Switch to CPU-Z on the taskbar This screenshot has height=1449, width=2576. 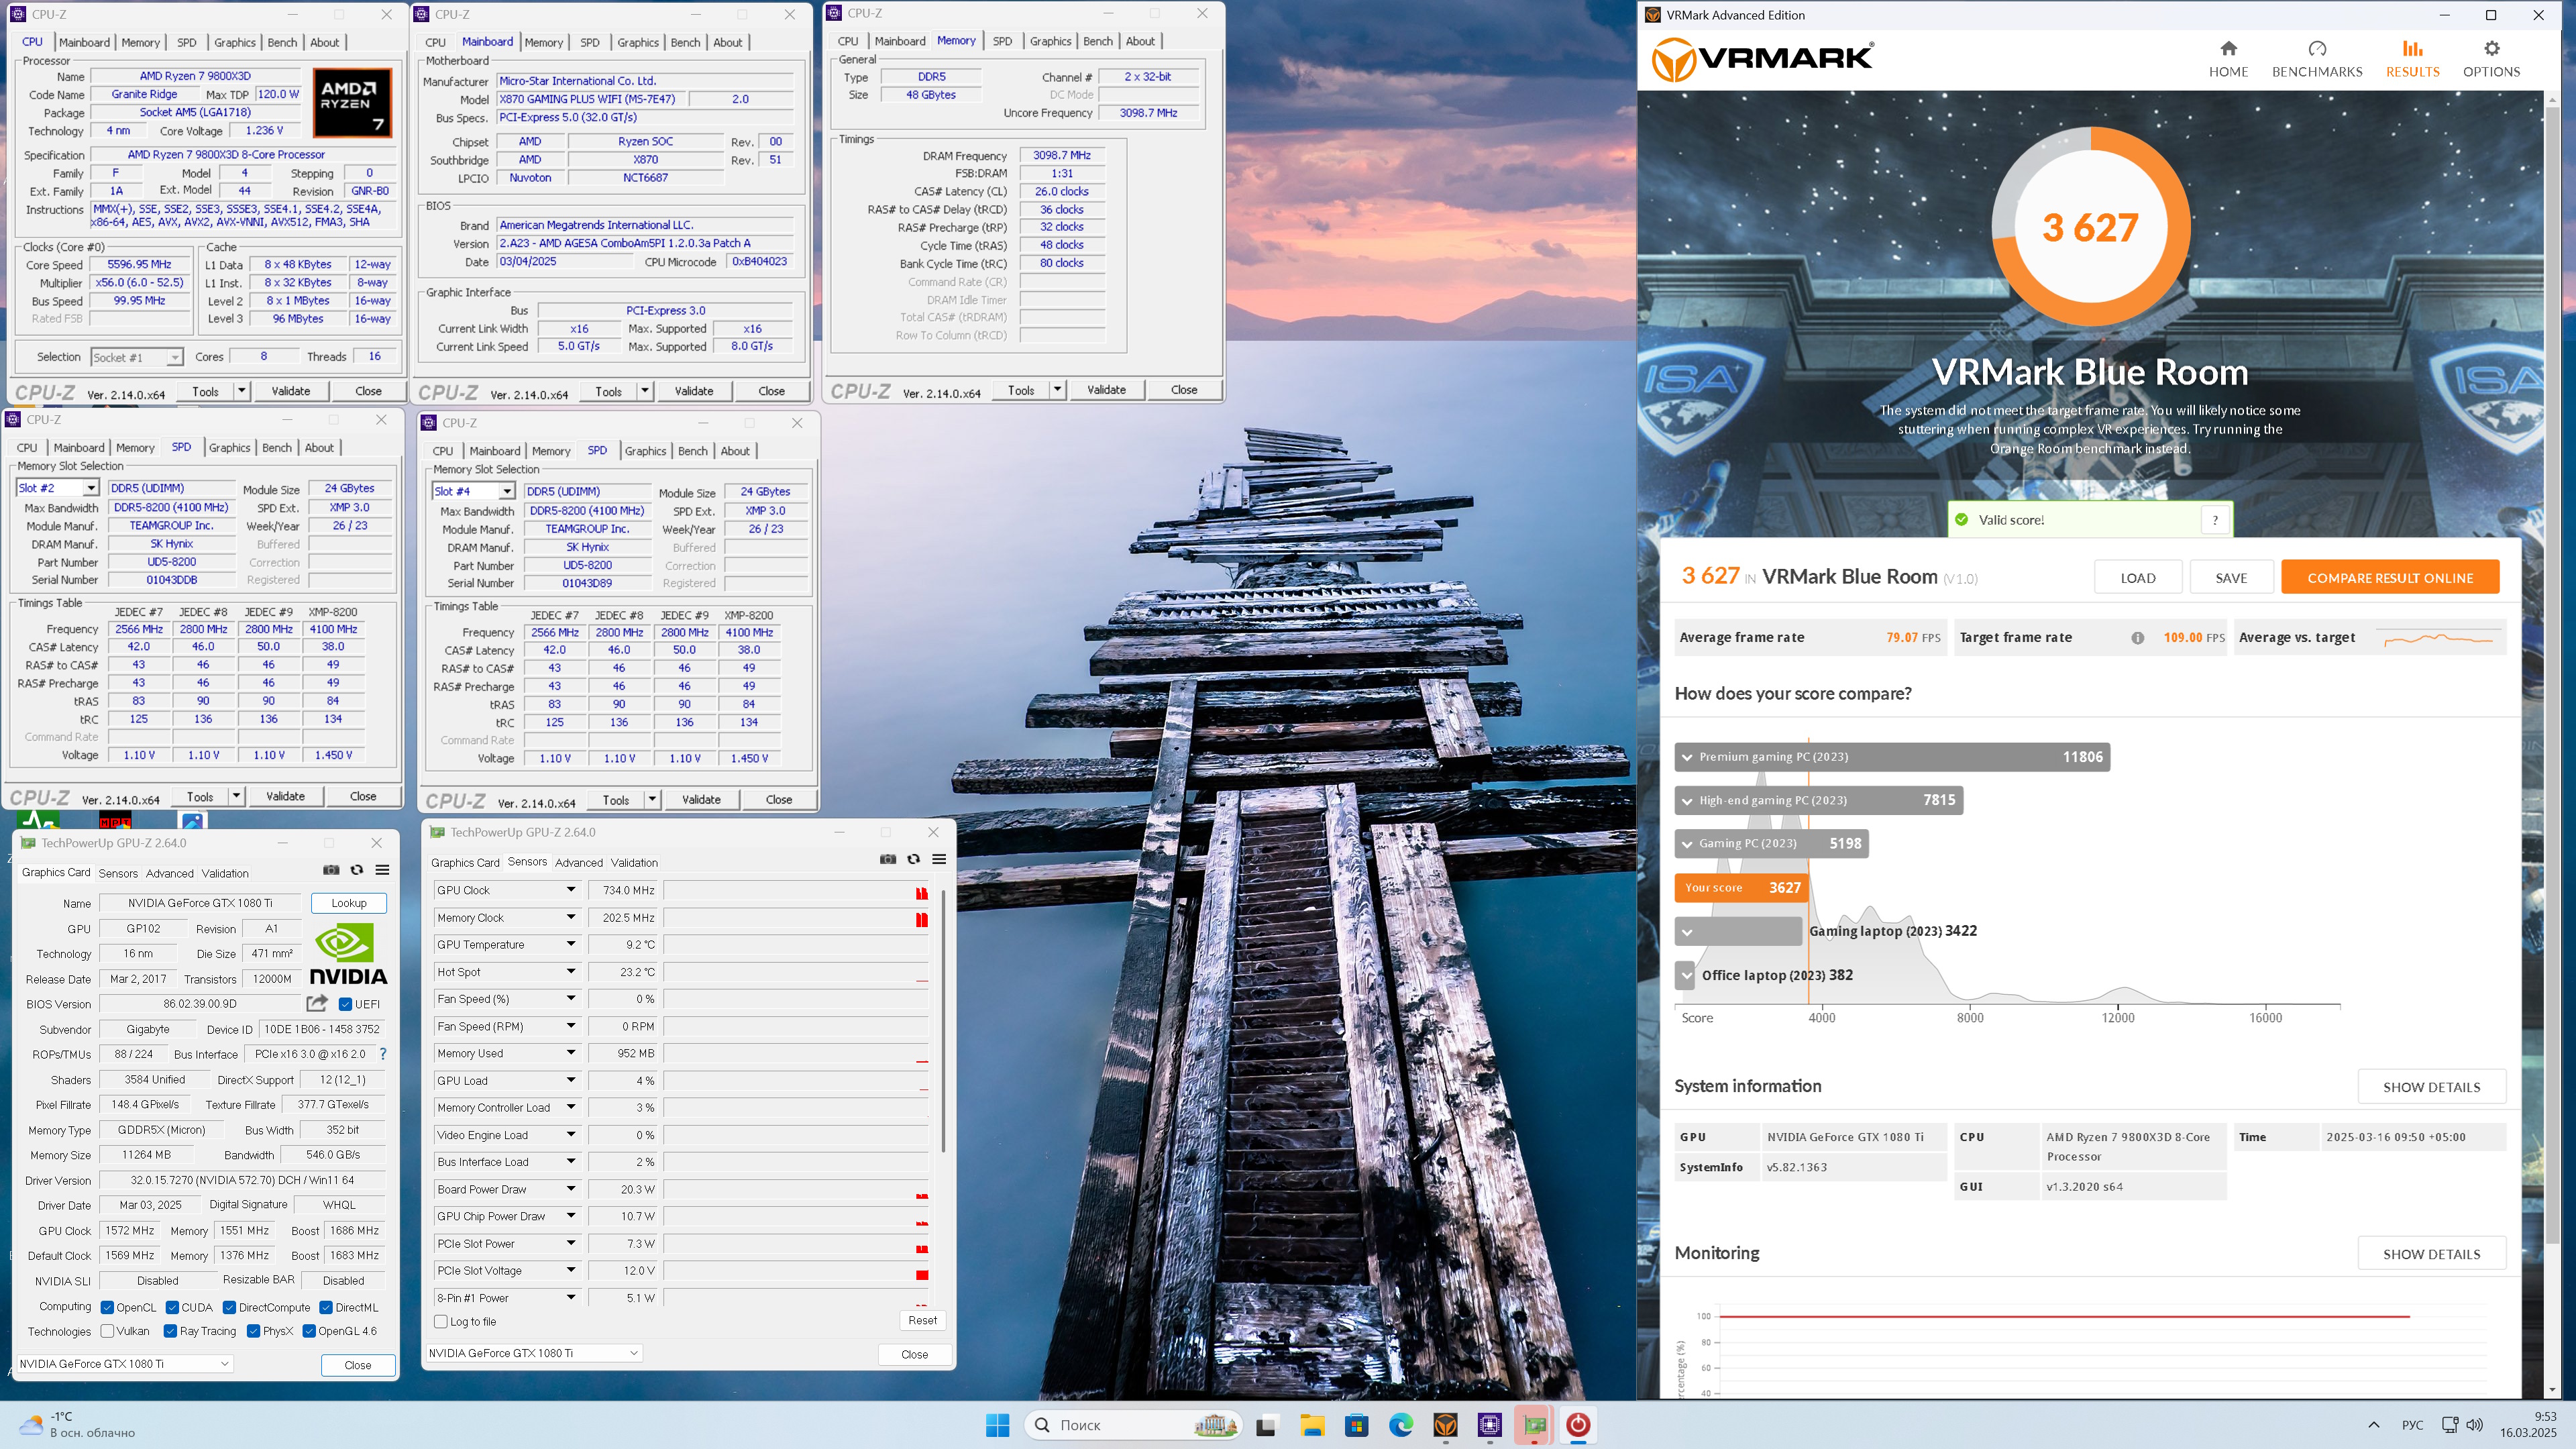coord(1490,1425)
